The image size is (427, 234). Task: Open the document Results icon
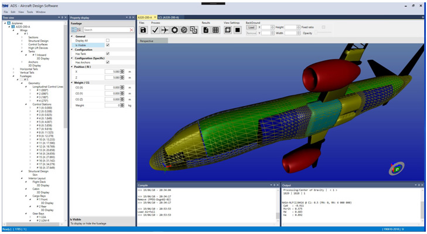point(206,30)
